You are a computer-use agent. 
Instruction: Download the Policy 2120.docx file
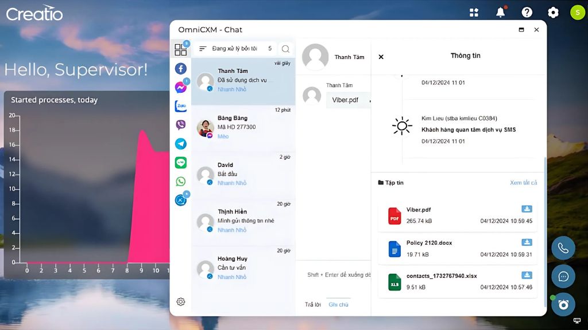(x=527, y=242)
